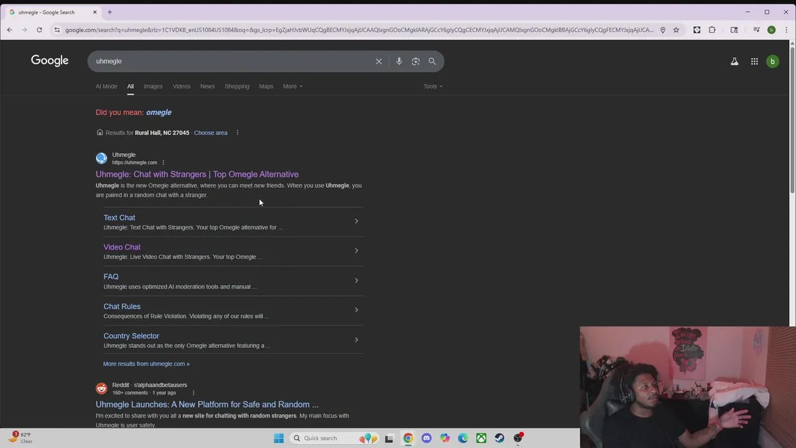Click the browser address bar URL
796x448 pixels.
pos(359,30)
